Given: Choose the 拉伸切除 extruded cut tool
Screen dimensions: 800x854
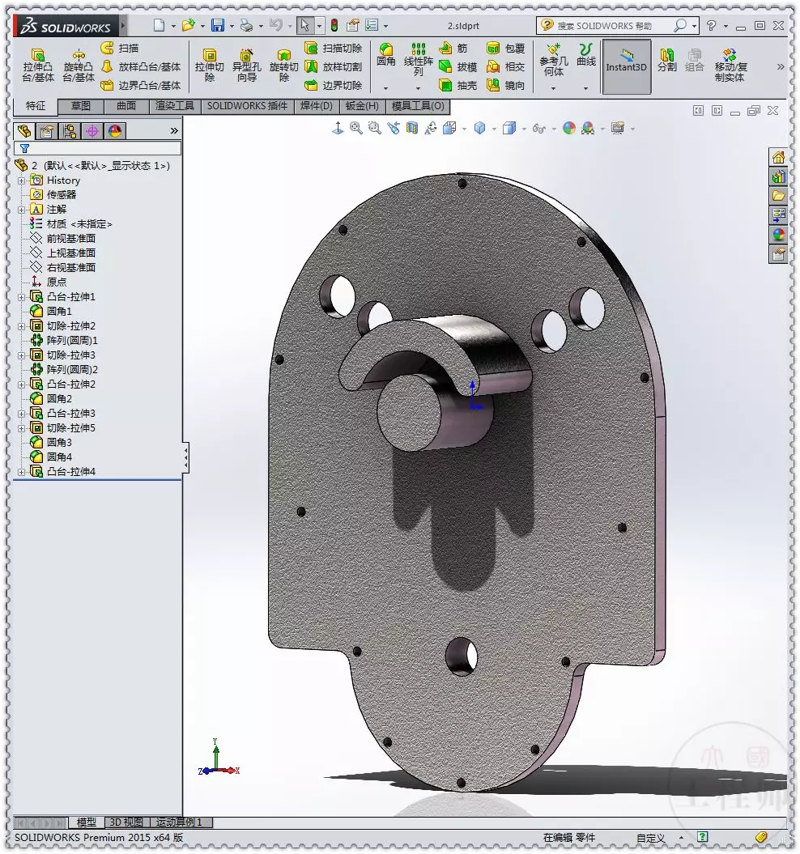Looking at the screenshot, I should [x=210, y=66].
